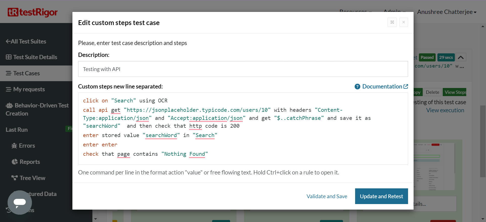Go back to All Test Suites
486x222 pixels.
[26, 41]
